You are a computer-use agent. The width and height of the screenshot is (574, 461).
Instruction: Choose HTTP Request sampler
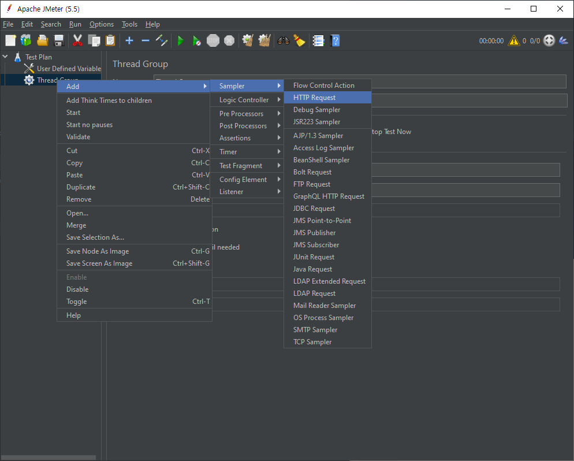click(x=327, y=98)
